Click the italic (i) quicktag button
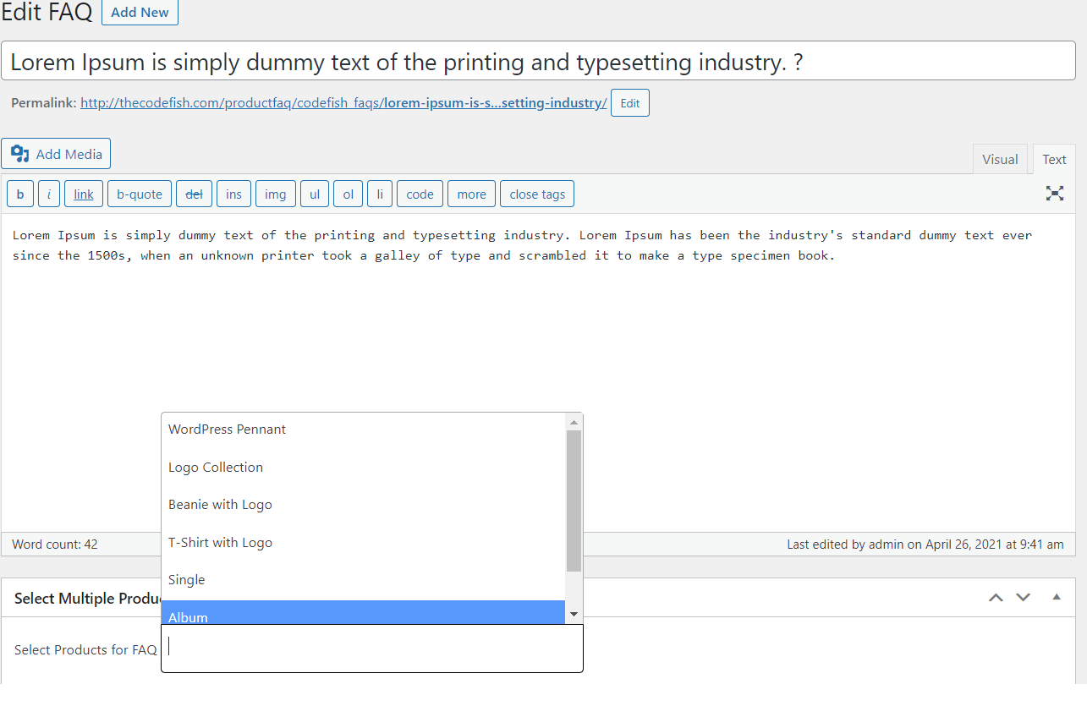Image resolution: width=1087 pixels, height=728 pixels. click(49, 194)
